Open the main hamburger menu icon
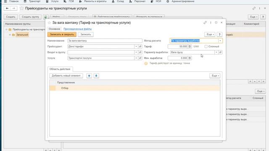 pos(5,1)
